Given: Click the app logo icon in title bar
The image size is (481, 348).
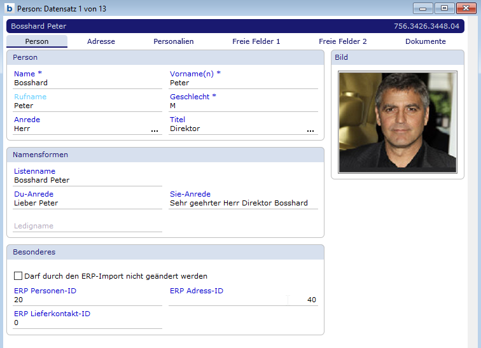Looking at the screenshot, I should pos(10,9).
